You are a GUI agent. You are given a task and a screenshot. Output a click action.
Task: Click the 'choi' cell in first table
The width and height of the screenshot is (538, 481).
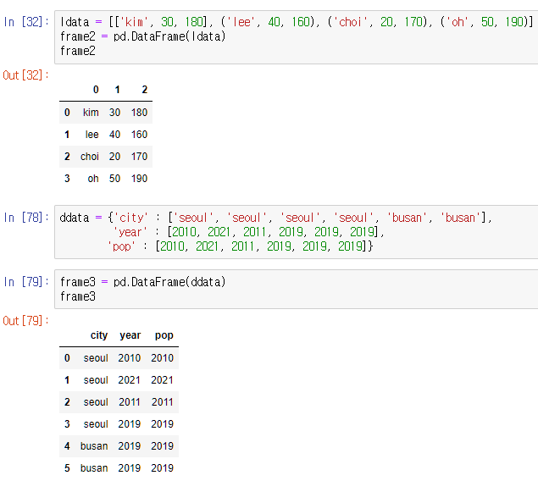click(x=90, y=157)
